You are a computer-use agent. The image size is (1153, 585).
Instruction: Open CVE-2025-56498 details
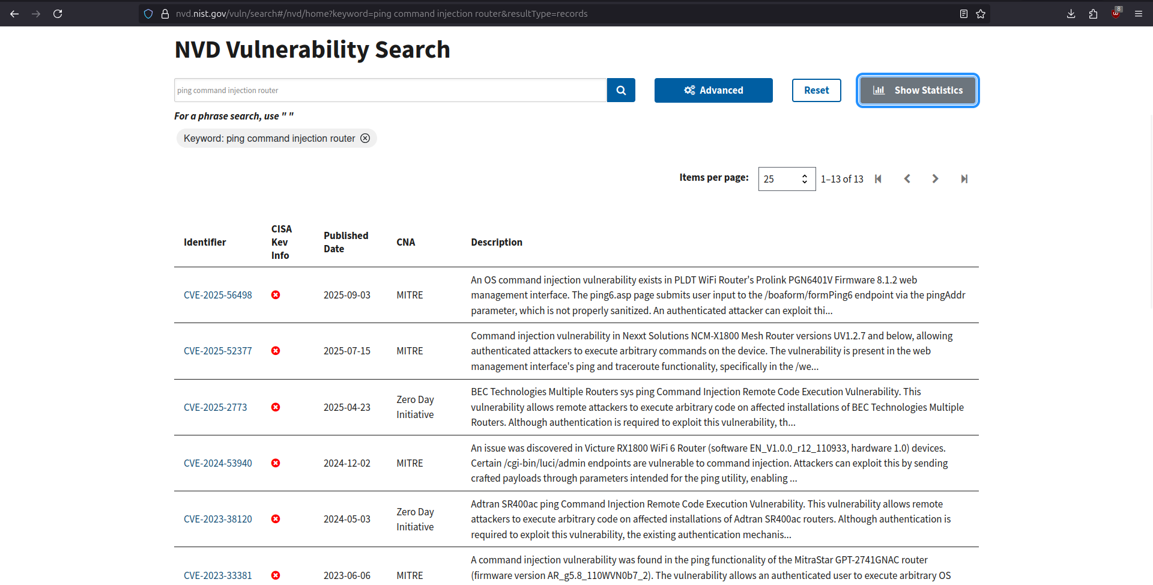(217, 295)
